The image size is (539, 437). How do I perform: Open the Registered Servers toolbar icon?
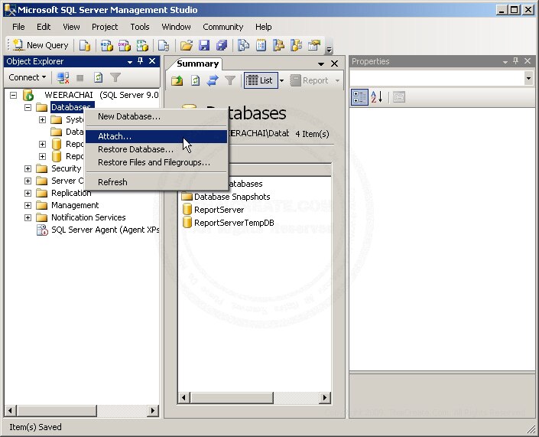[243, 45]
